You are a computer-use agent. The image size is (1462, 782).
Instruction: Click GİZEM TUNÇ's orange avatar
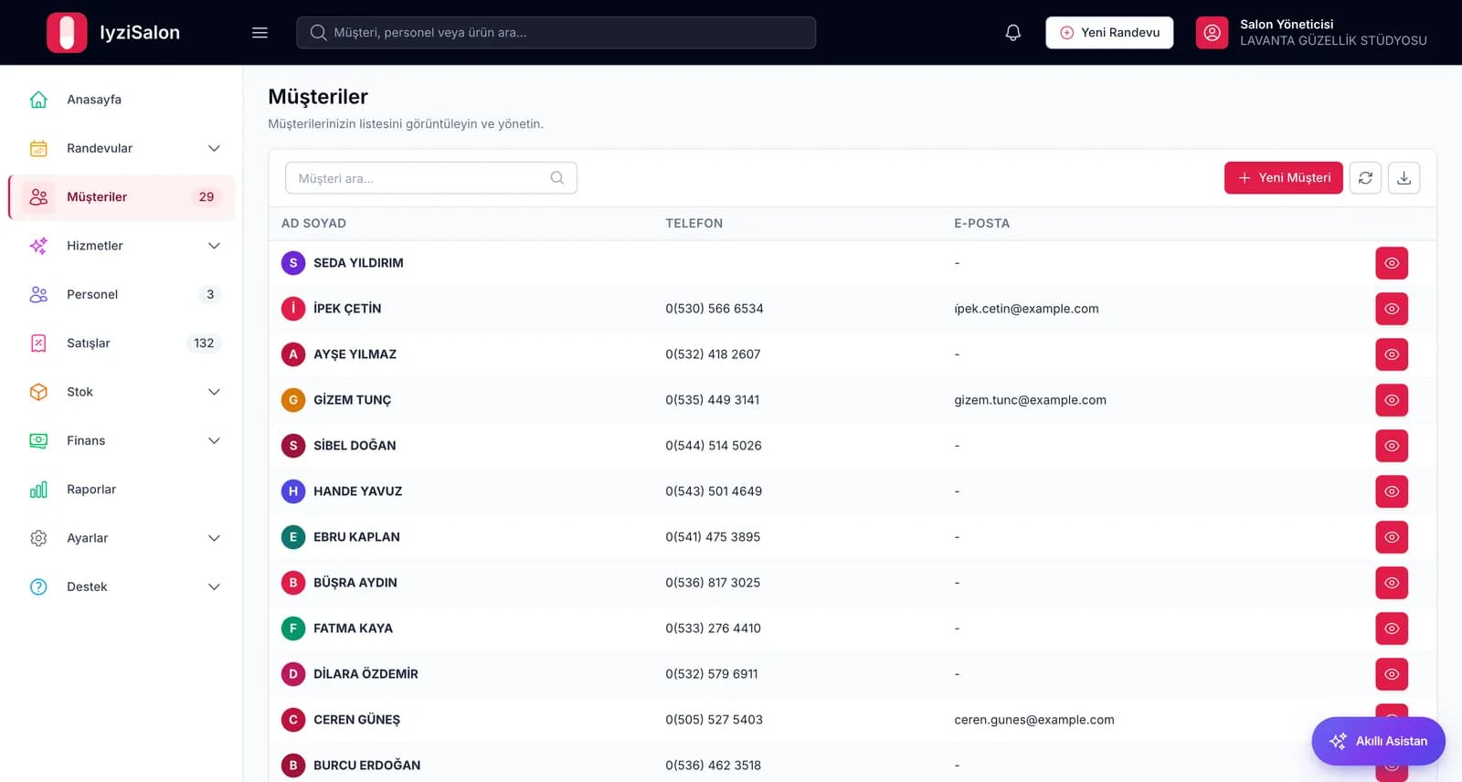(x=293, y=400)
